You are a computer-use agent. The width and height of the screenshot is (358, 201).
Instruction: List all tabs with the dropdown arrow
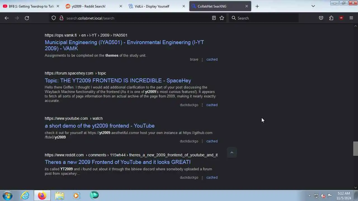click(313, 6)
